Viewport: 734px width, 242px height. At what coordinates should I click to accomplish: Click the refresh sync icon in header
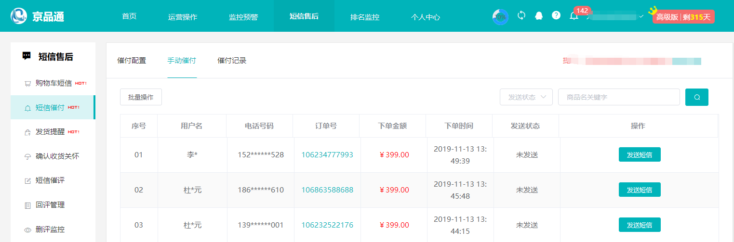tap(521, 15)
